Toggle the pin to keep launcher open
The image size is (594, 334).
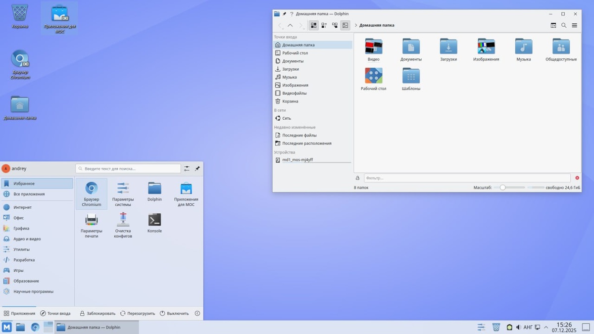(197, 169)
